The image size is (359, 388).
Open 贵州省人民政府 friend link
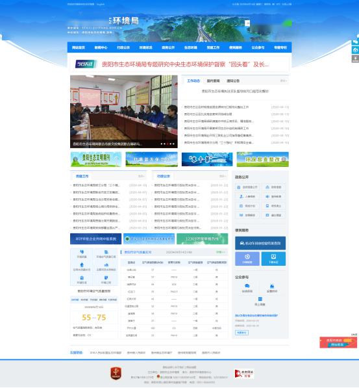click(136, 353)
